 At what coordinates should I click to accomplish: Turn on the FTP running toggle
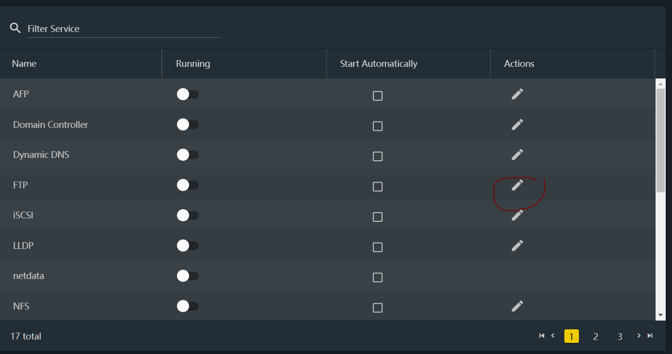point(188,185)
